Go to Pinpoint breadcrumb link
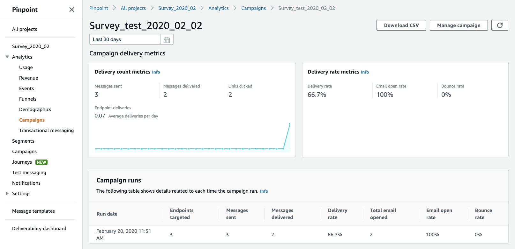The height and width of the screenshot is (249, 515). tap(99, 8)
